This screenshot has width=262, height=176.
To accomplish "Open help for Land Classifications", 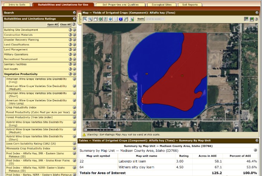I will (x=70, y=45).
